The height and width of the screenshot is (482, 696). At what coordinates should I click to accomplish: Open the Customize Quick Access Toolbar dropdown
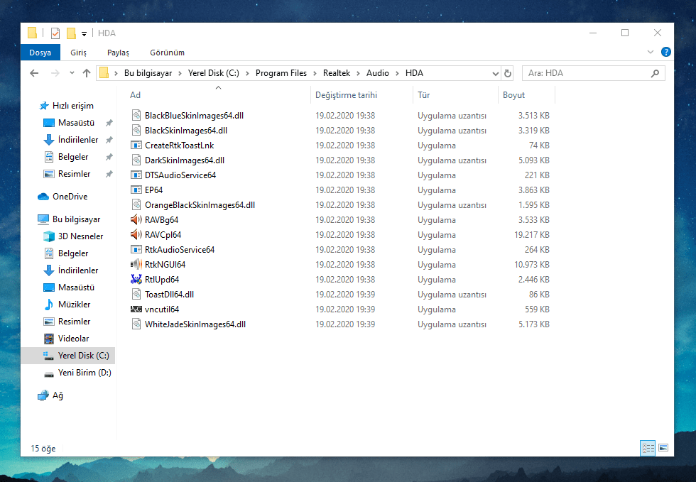point(84,34)
